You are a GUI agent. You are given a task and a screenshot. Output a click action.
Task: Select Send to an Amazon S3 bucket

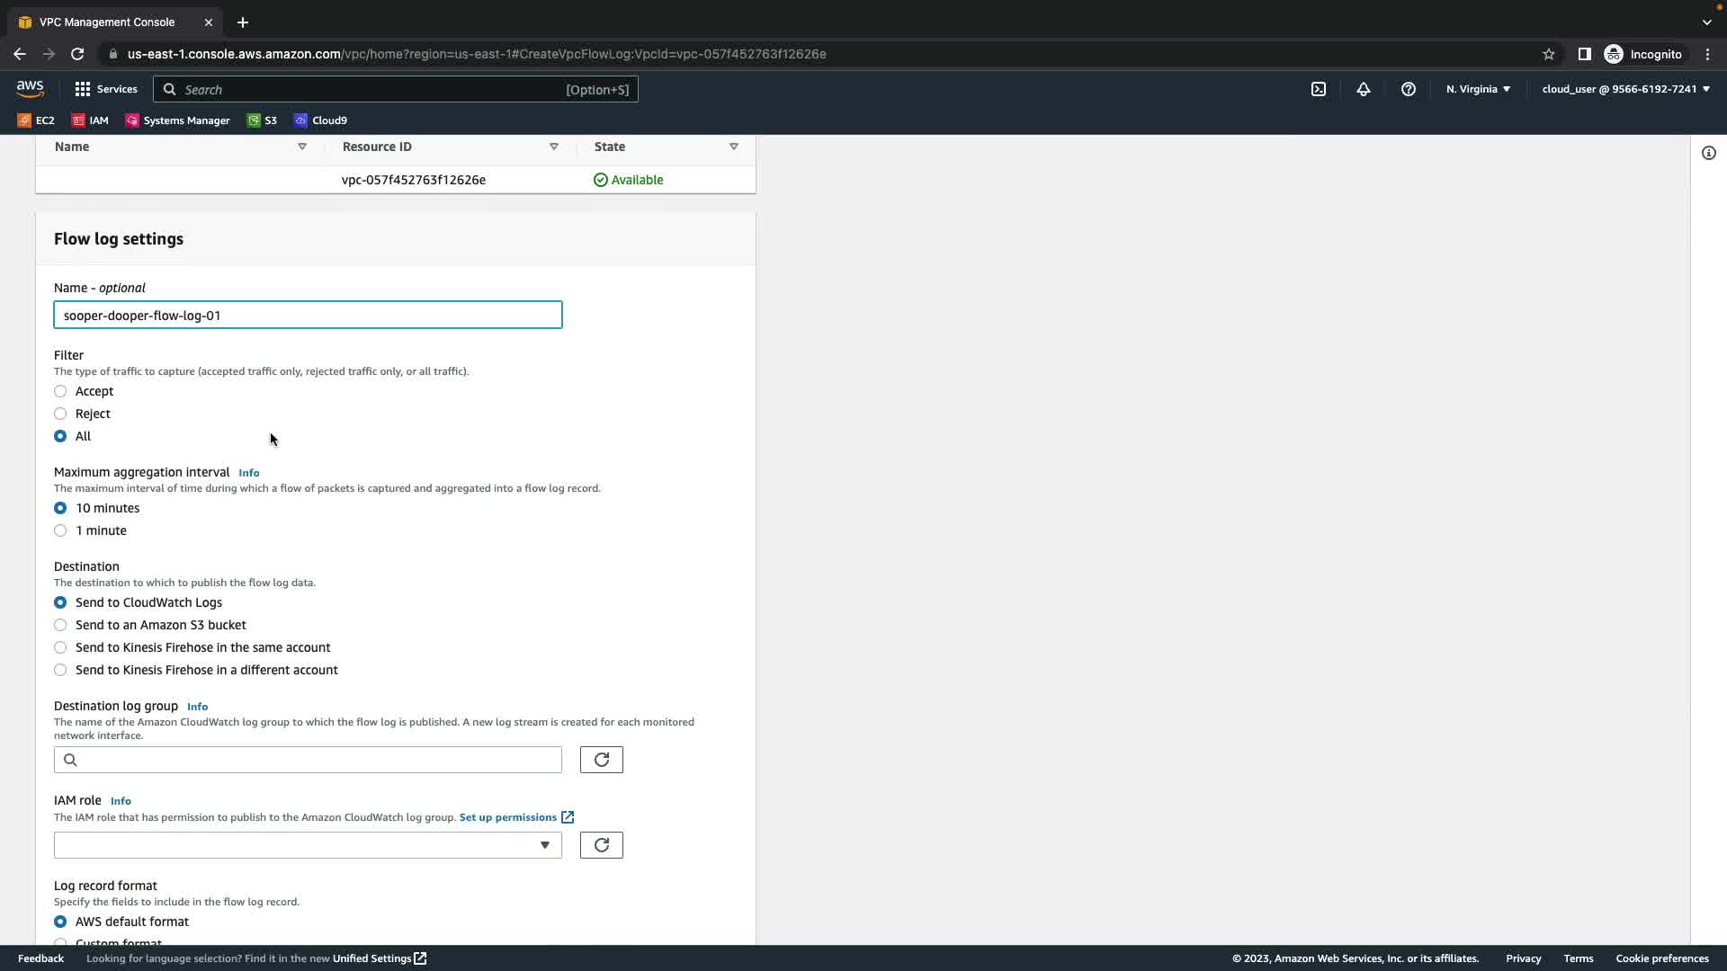click(x=60, y=625)
